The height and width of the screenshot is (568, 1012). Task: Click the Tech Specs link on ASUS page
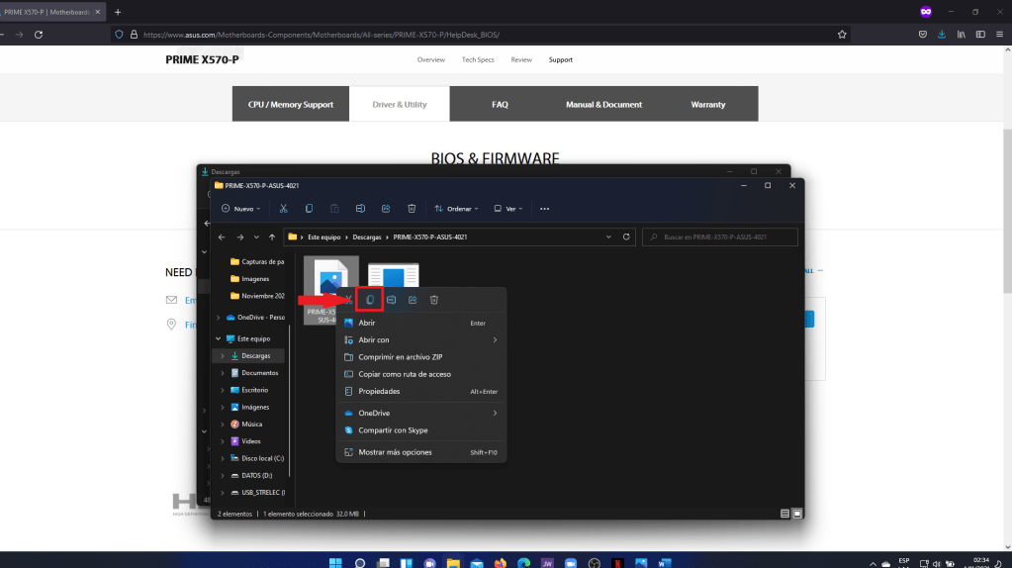coord(478,59)
